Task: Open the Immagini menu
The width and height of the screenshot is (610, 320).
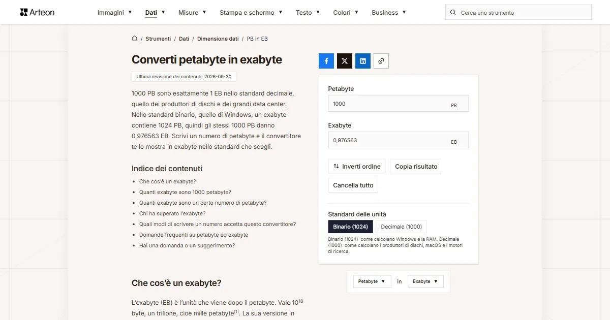Action: (115, 12)
